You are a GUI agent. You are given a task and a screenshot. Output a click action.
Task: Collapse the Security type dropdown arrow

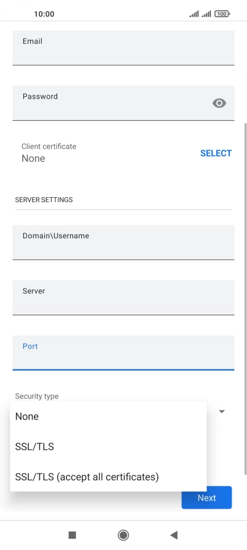(222, 411)
